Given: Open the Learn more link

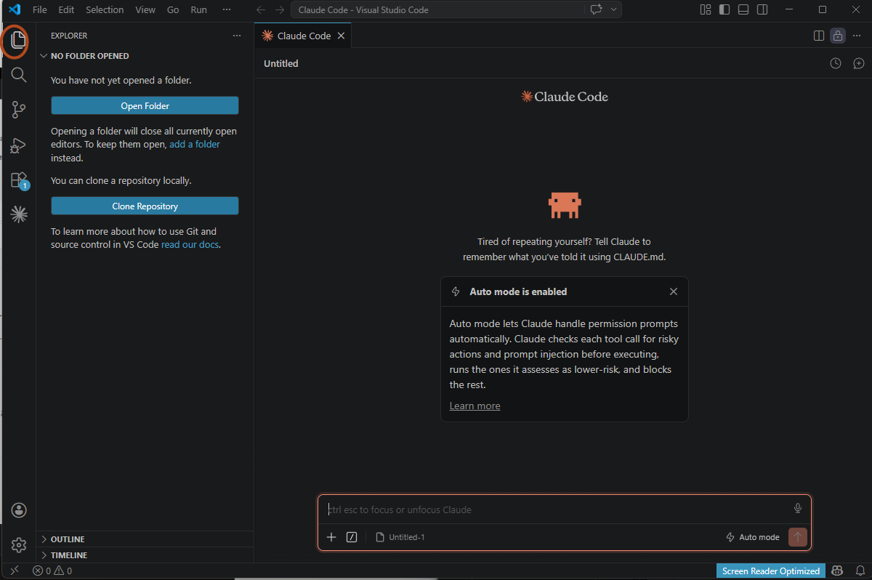Looking at the screenshot, I should (x=475, y=406).
